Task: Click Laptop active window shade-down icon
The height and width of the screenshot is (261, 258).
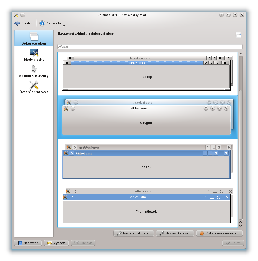Action: pos(217,63)
